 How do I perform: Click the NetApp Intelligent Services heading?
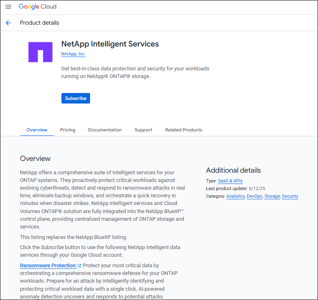pyautogui.click(x=110, y=44)
